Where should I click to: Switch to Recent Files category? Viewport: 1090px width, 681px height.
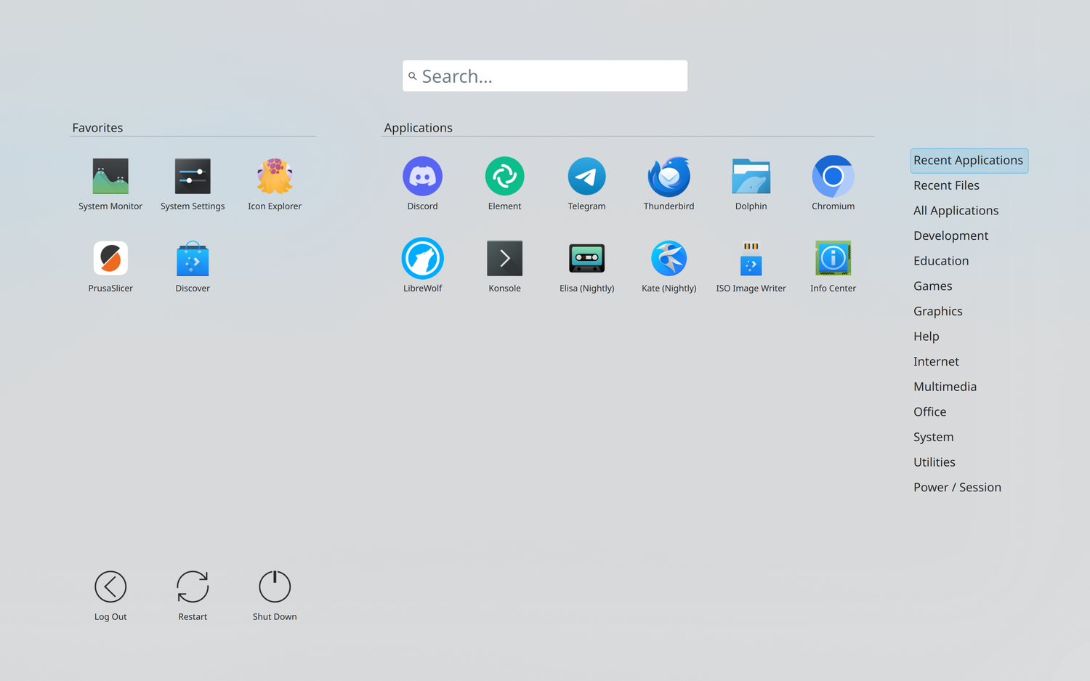[x=946, y=185]
